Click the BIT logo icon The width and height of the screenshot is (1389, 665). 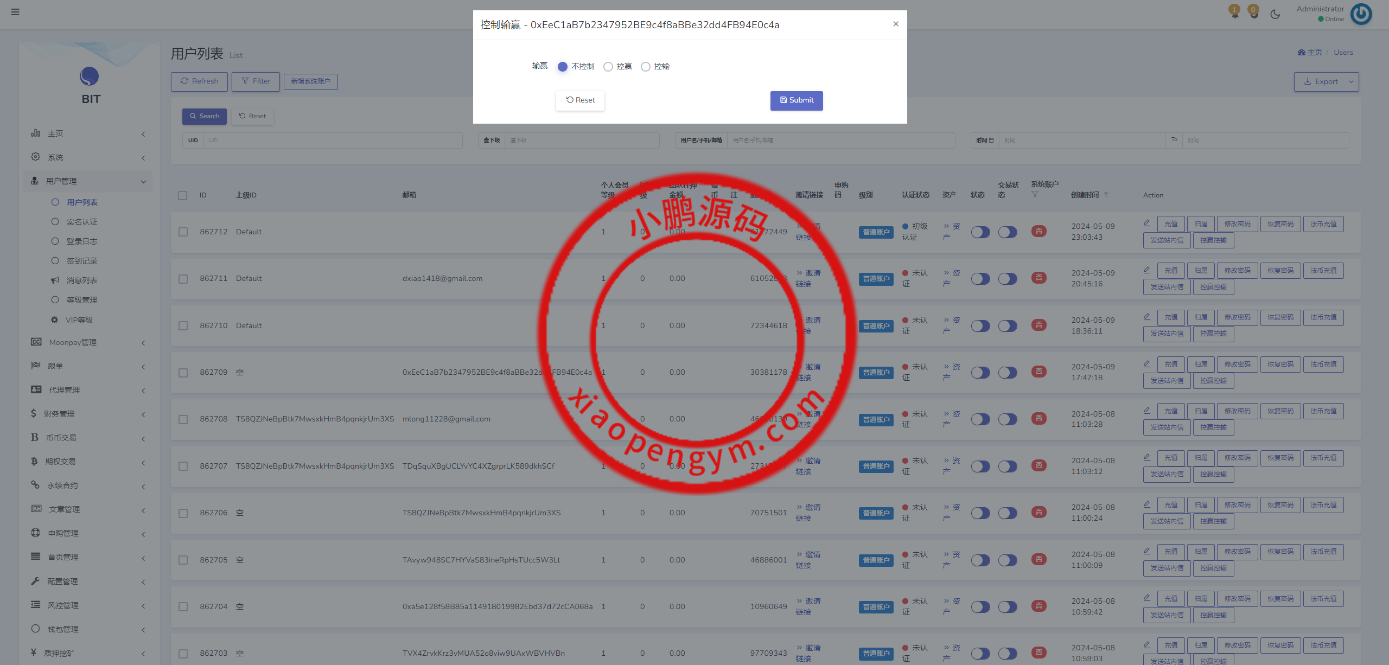click(90, 76)
